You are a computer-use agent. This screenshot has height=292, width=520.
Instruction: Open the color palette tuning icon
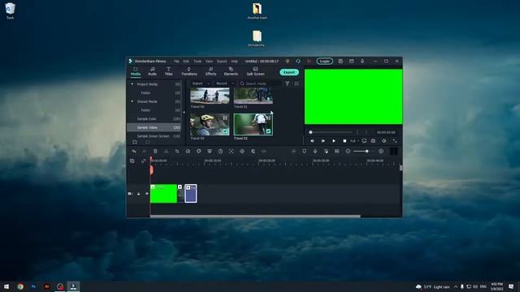198,152
